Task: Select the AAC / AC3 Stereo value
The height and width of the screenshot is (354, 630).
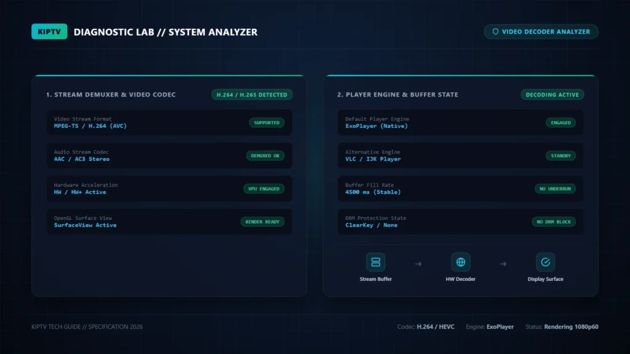Action: 82,159
